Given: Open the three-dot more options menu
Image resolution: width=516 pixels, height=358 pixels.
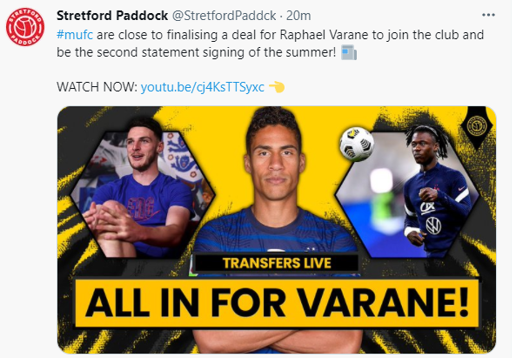Looking at the screenshot, I should [488, 15].
